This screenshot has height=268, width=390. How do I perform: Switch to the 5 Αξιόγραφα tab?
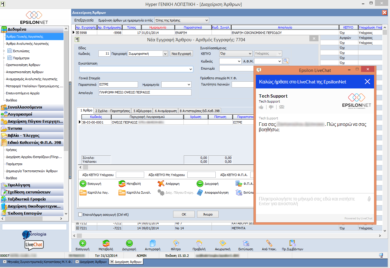(x=142, y=111)
